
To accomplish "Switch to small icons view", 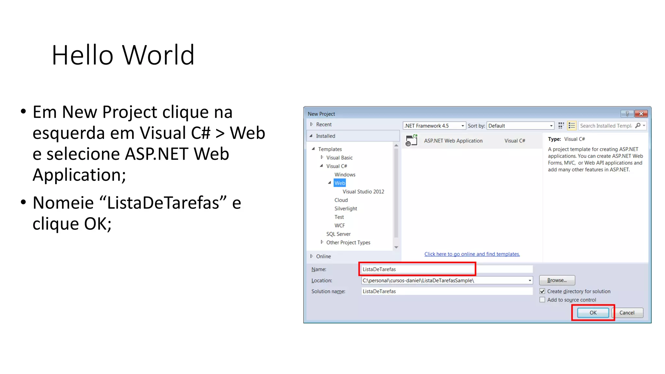I will tap(561, 126).
